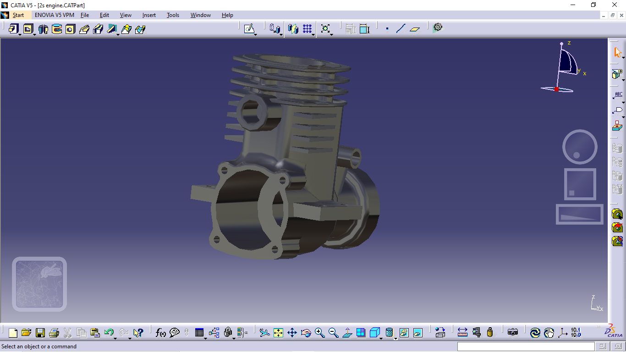Select the Pocket tool
Screen dimensions: 626x352
point(29,28)
